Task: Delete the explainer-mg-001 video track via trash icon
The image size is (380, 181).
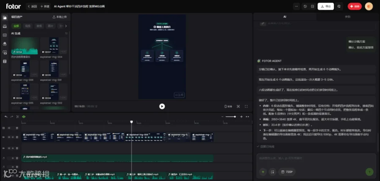Action: pyautogui.click(x=17, y=137)
